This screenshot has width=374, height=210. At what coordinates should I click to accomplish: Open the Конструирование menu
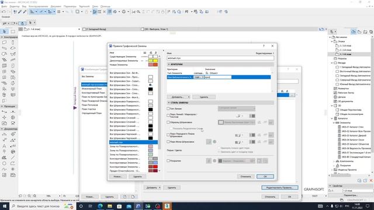[x=39, y=6]
